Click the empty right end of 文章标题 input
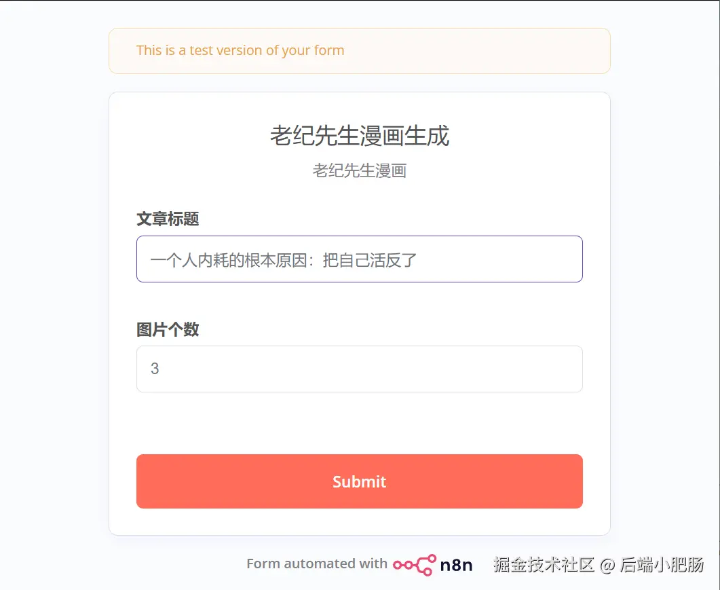This screenshot has width=720, height=590. point(529,259)
